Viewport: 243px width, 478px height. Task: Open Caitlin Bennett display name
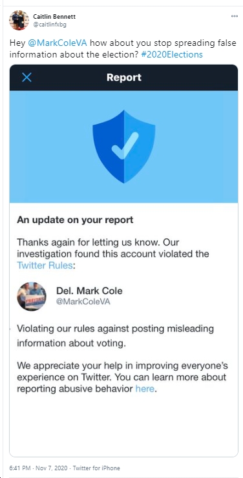54,17
